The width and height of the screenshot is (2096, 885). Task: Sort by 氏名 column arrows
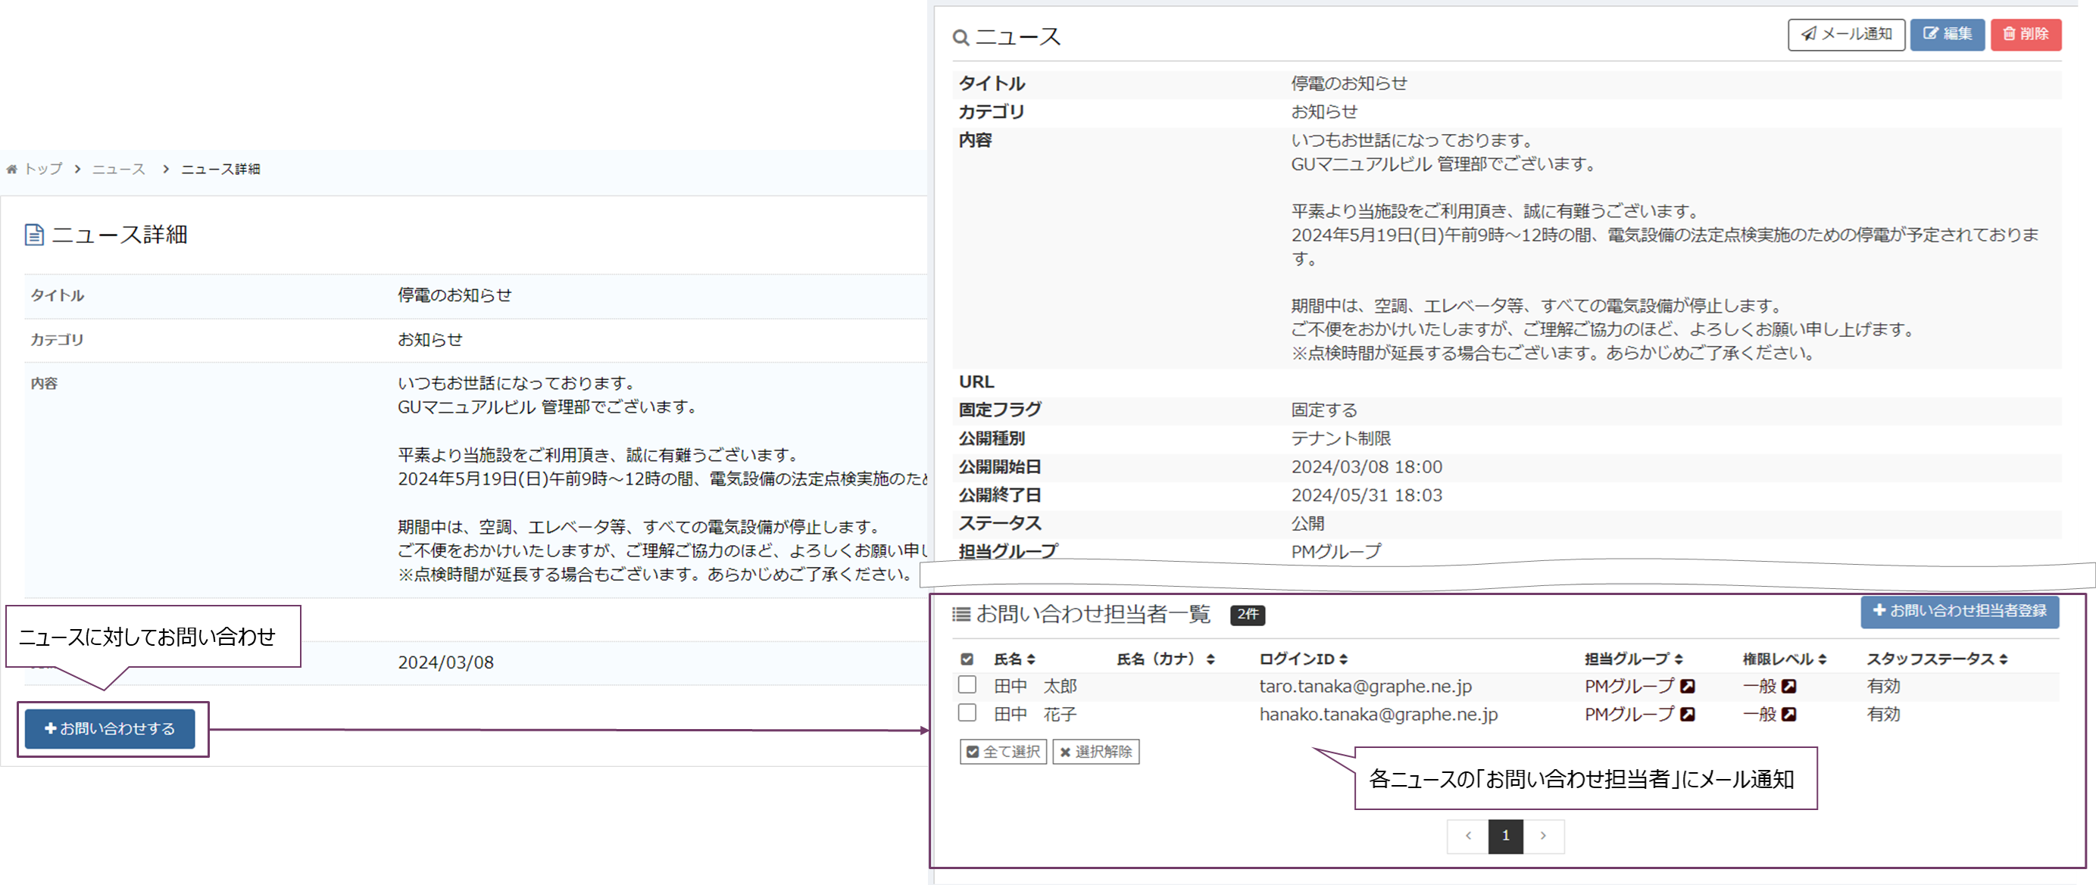1031,659
